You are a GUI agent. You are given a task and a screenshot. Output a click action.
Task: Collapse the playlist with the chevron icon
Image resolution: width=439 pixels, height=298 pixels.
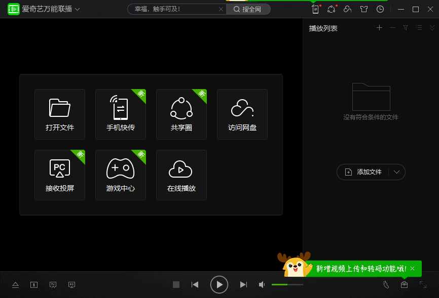pos(432,28)
